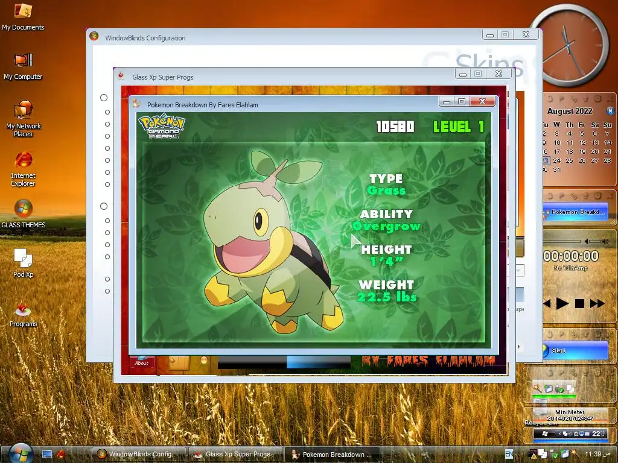618x463 pixels.
Task: Open the Pod Xp desktop icon
Action: 24,263
